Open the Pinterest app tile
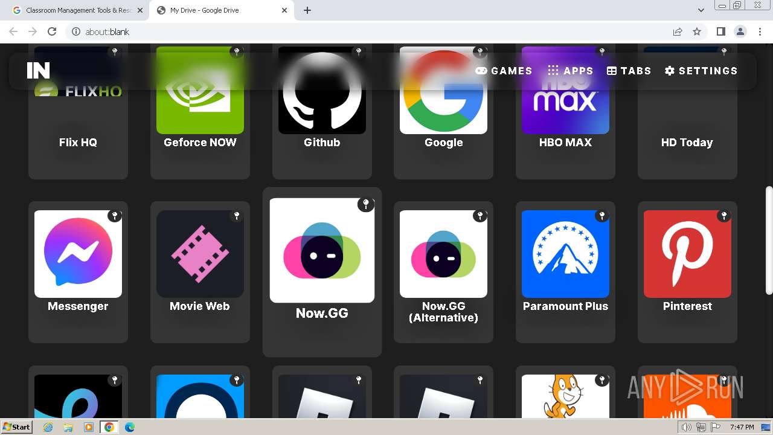 [x=687, y=272]
